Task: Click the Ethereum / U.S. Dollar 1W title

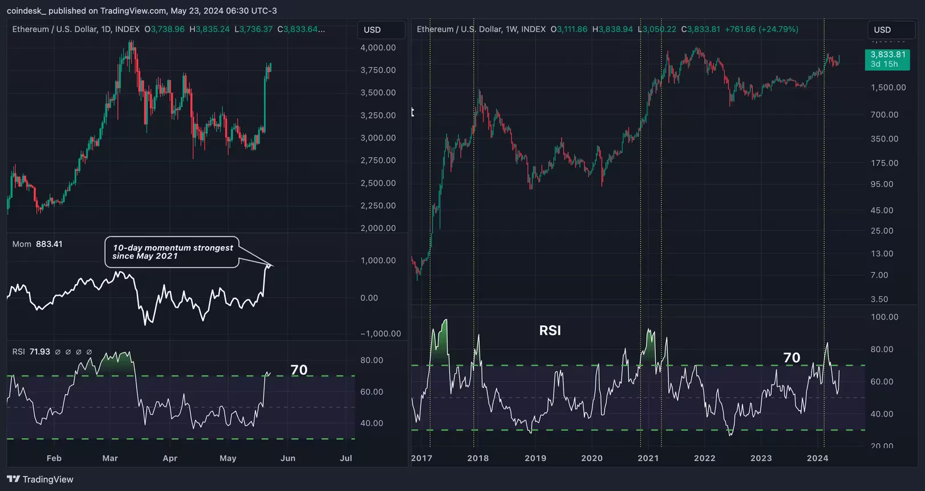Action: click(x=481, y=29)
